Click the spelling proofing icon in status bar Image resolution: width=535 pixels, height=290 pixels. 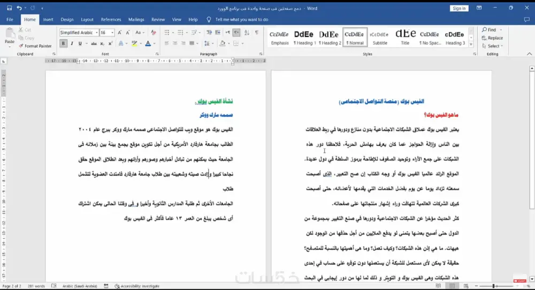tap(54, 286)
